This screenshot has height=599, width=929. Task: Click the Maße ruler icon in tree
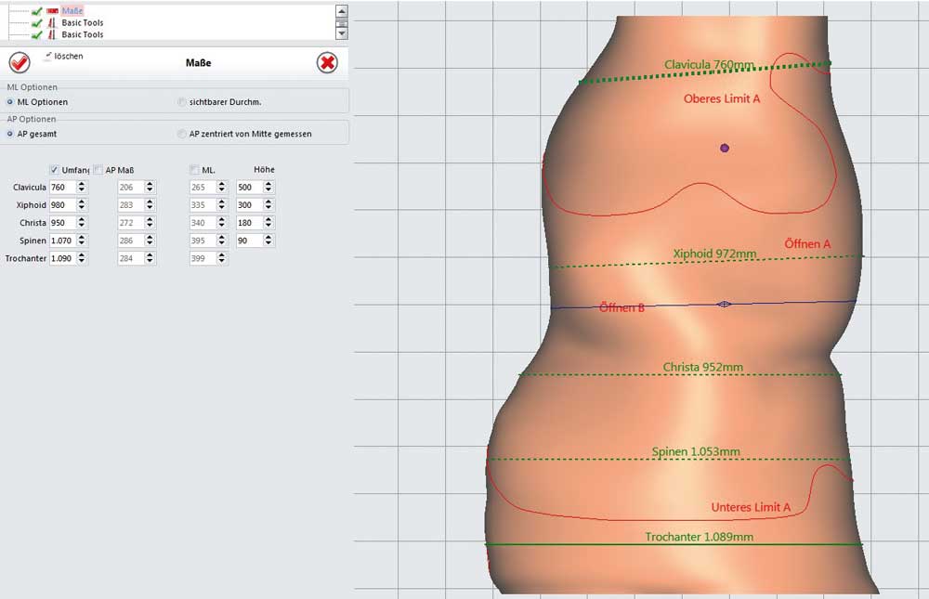53,10
